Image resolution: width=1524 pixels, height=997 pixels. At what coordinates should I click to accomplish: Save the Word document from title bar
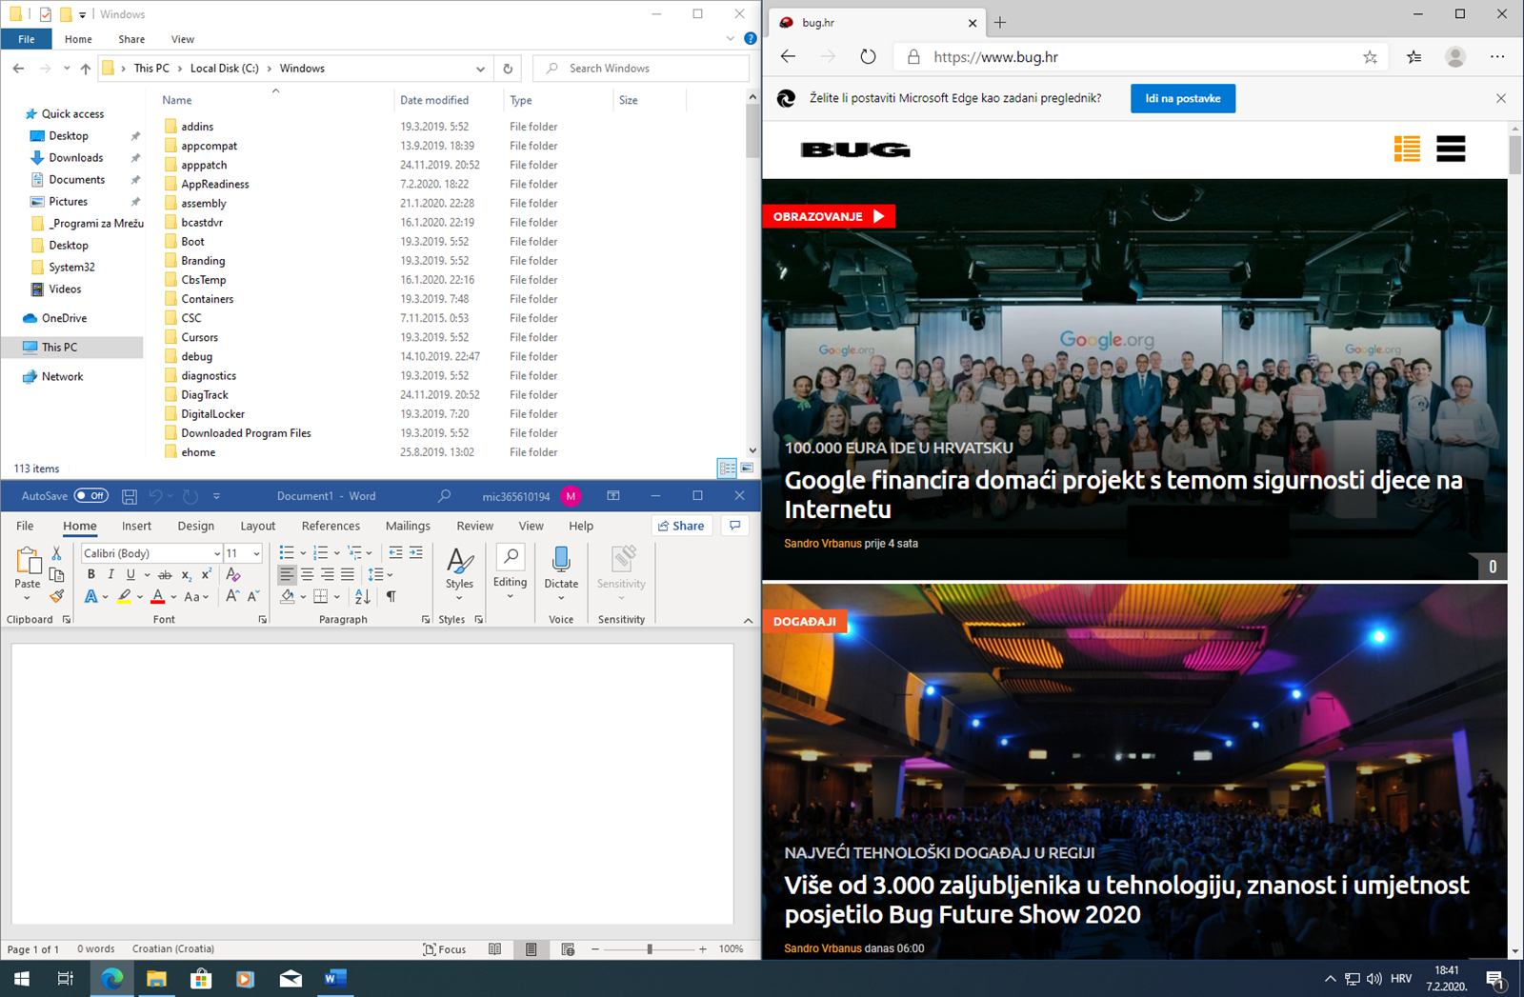point(130,496)
